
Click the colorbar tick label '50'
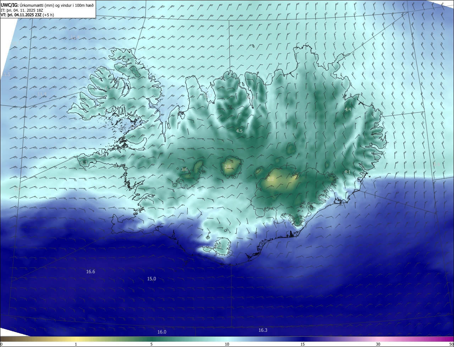point(451,344)
